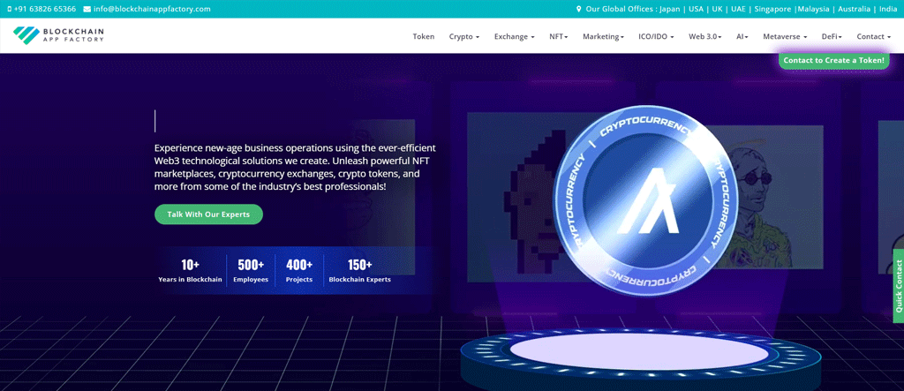904x391 pixels.
Task: Select UAE in Global Offices
Action: coord(738,9)
